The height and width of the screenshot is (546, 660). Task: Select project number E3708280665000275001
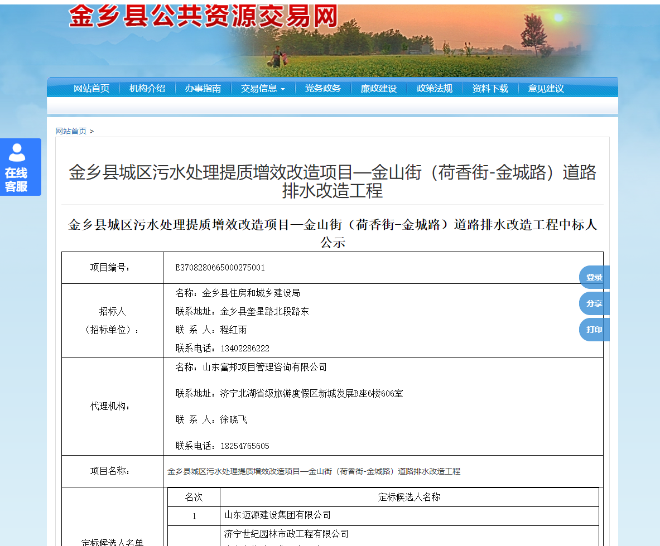pos(220,268)
